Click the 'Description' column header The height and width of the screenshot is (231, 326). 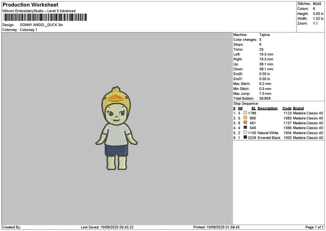pyautogui.click(x=267, y=108)
